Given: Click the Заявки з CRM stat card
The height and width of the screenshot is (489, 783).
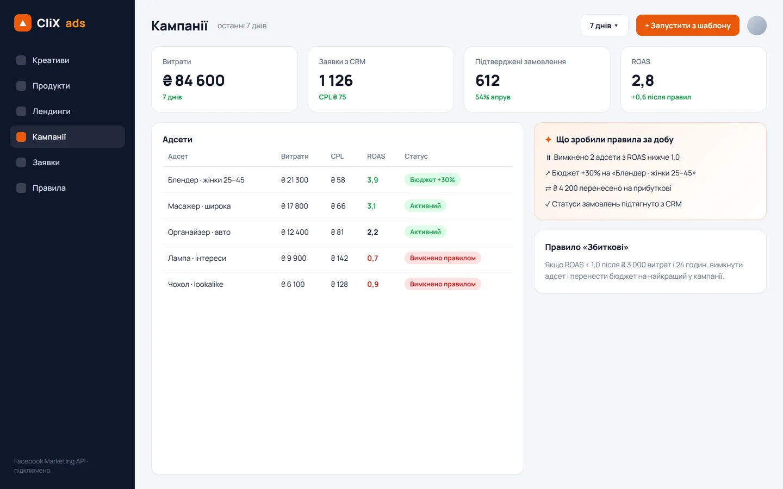Looking at the screenshot, I should click(381, 79).
